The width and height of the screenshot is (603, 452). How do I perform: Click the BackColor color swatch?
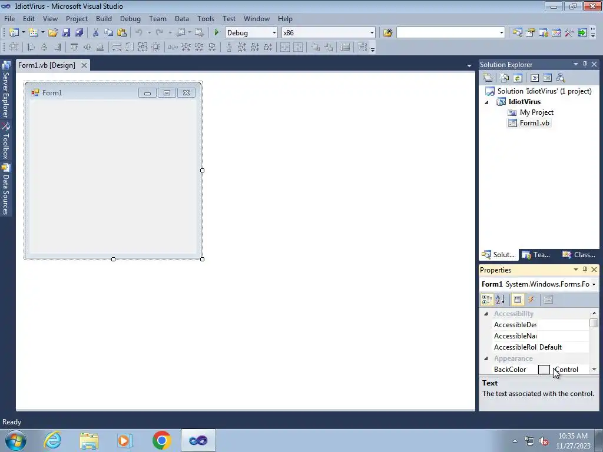point(544,370)
